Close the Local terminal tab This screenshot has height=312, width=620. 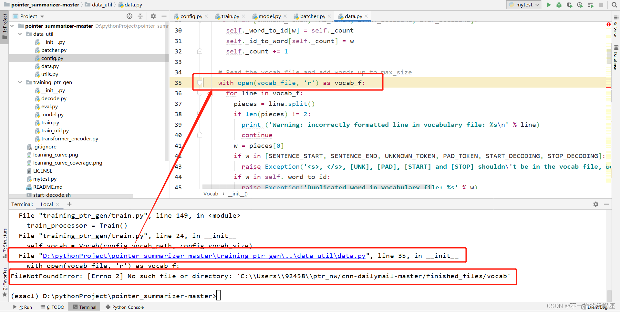pyautogui.click(x=57, y=204)
